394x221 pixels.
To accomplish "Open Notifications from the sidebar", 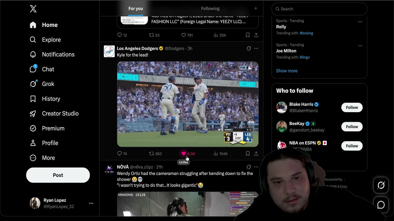I will 52,54.
